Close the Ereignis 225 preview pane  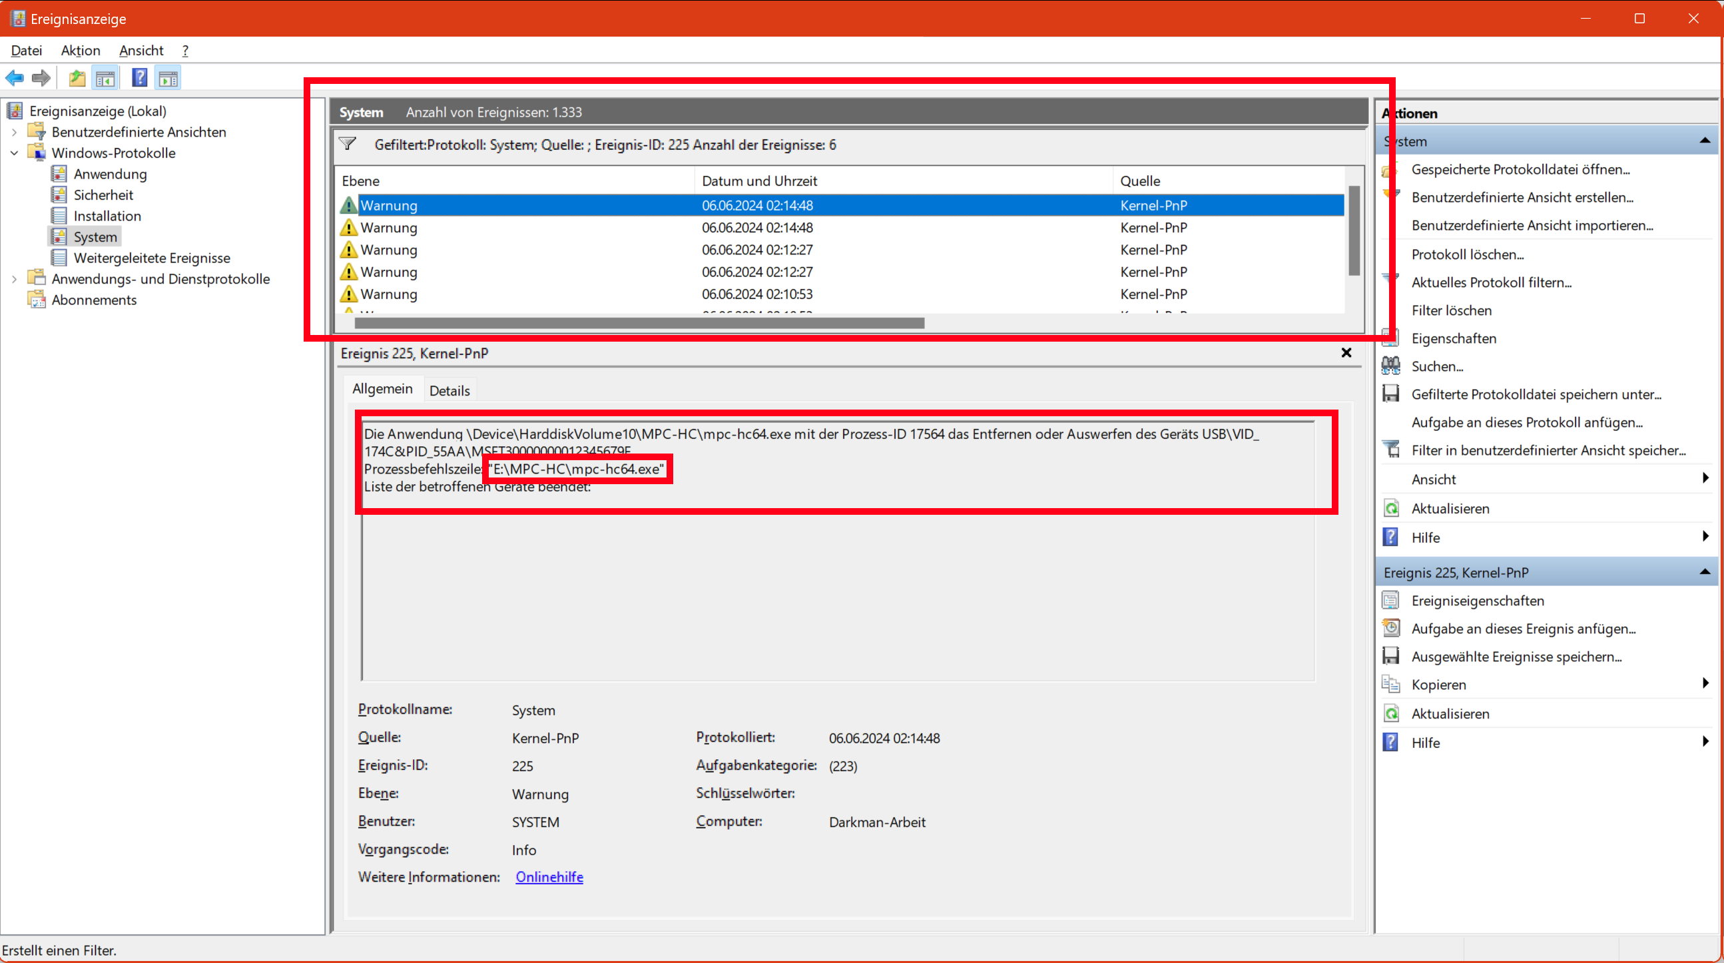coord(1346,353)
